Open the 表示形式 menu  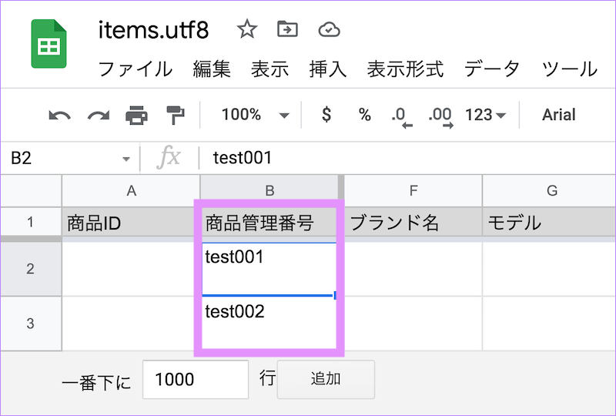(405, 69)
